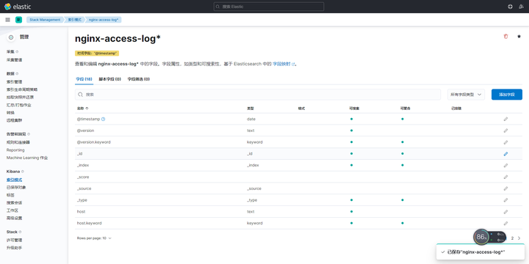Open Reporting in sidebar
The image size is (529, 264).
tap(15, 150)
